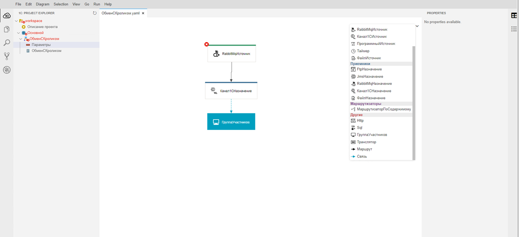Choose МаршрутизаторПоСодержимому from the palette
The image size is (519, 237).
tap(384, 109)
